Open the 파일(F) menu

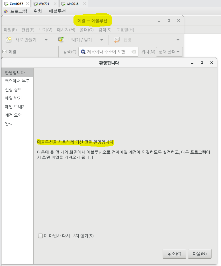tap(10, 30)
